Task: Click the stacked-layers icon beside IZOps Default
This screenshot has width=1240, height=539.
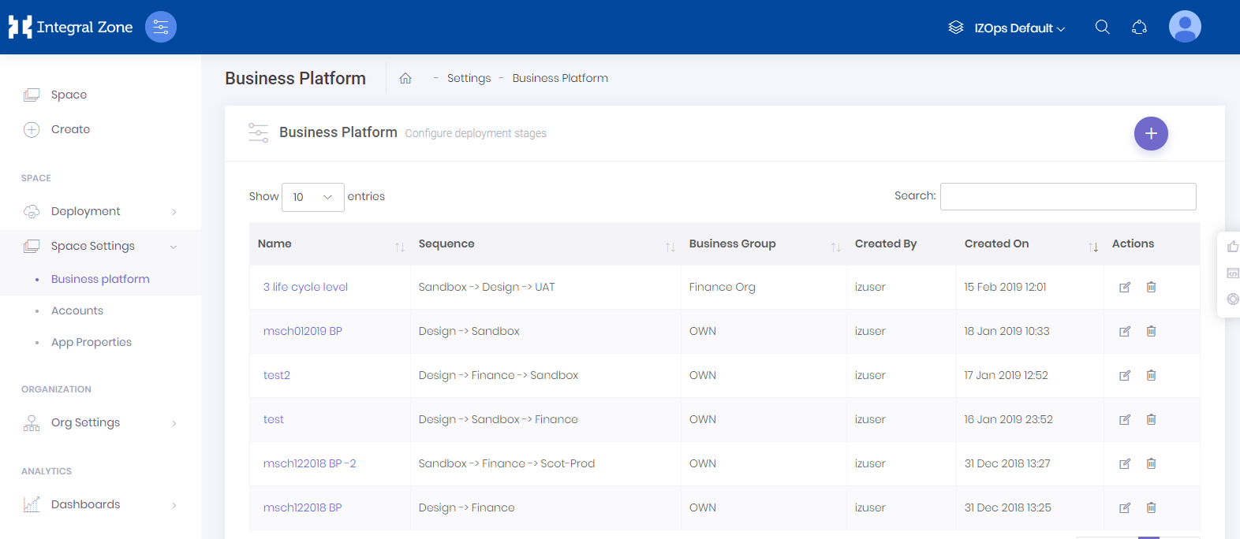Action: tap(956, 28)
